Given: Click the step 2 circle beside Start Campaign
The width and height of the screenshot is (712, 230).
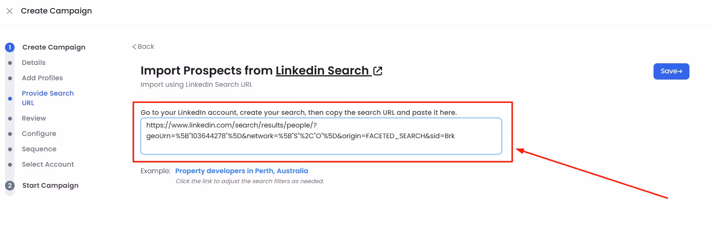Looking at the screenshot, I should pyautogui.click(x=10, y=185).
